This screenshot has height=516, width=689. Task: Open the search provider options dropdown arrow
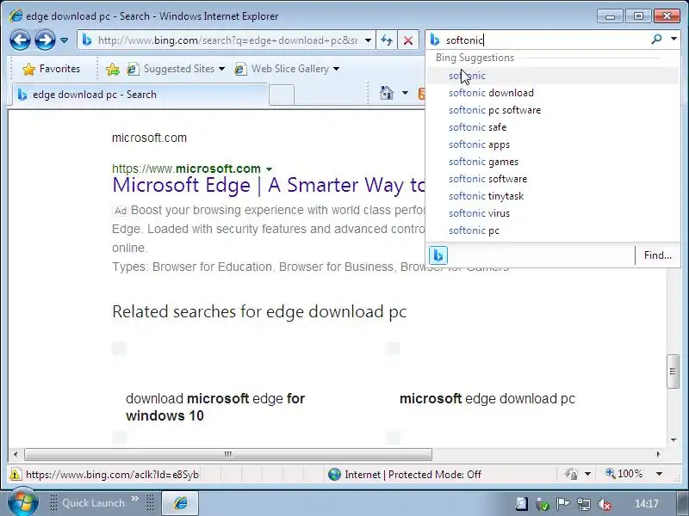[x=673, y=39]
